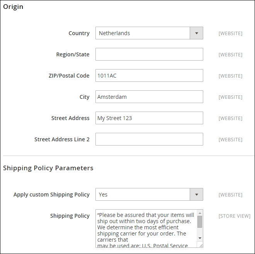The height and width of the screenshot is (254, 255).
Task: Click the empty Street Address Line 2 field
Action: (x=149, y=139)
